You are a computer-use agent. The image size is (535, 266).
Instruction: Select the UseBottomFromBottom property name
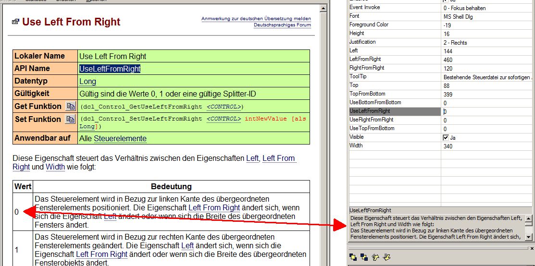[x=375, y=102]
